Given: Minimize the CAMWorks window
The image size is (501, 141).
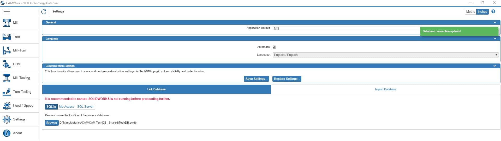Looking at the screenshot, I should [471, 3].
